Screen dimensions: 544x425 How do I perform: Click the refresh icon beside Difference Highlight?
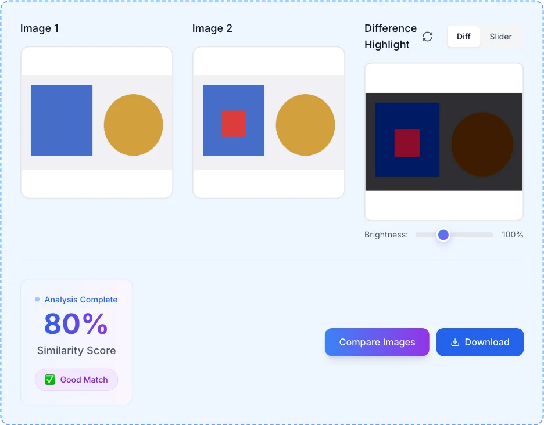coord(427,37)
